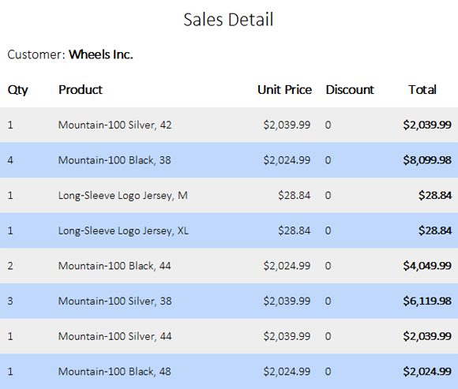Select the customer name Wheels Inc.

101,54
